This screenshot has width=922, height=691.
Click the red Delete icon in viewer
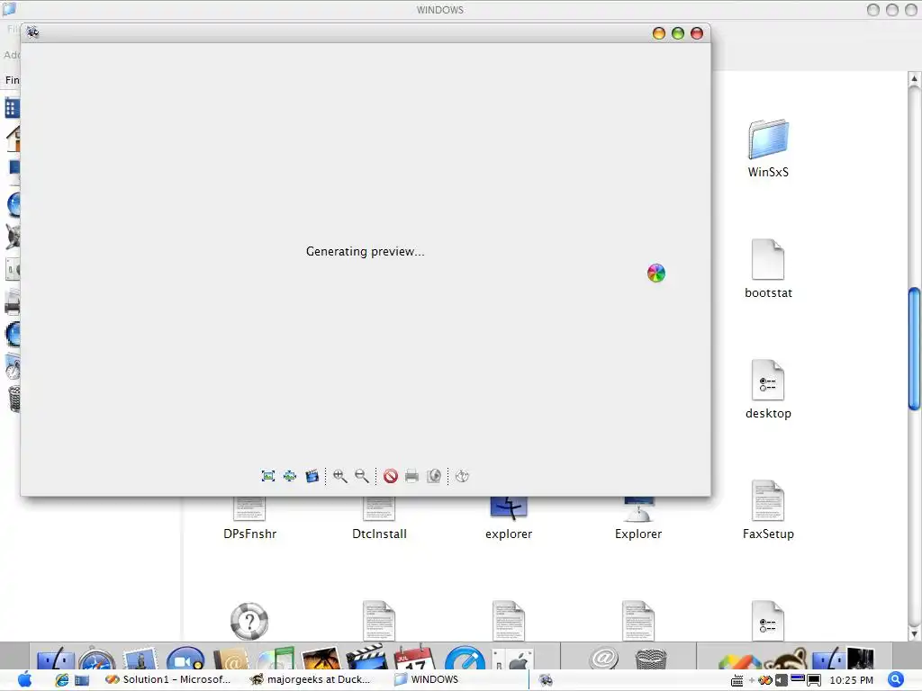391,476
